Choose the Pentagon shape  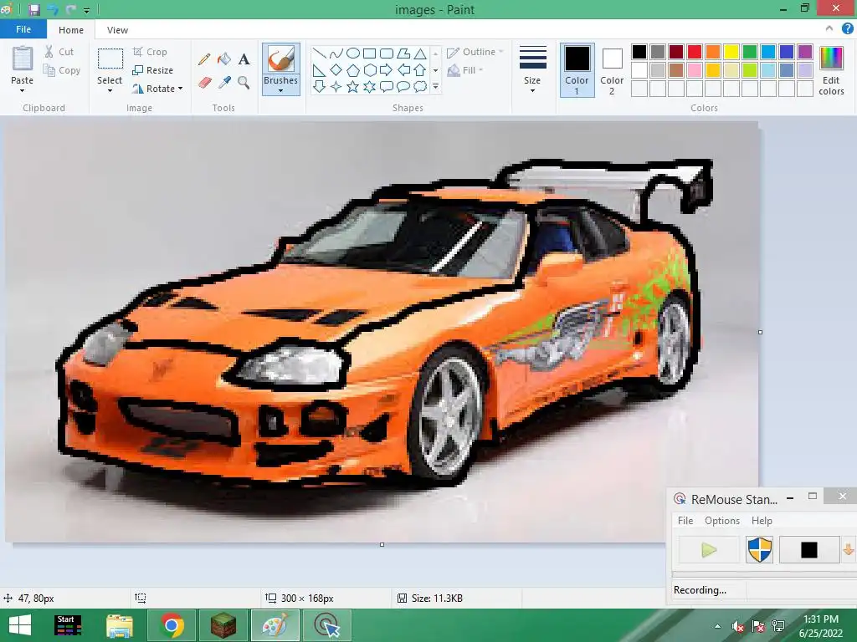pyautogui.click(x=353, y=70)
